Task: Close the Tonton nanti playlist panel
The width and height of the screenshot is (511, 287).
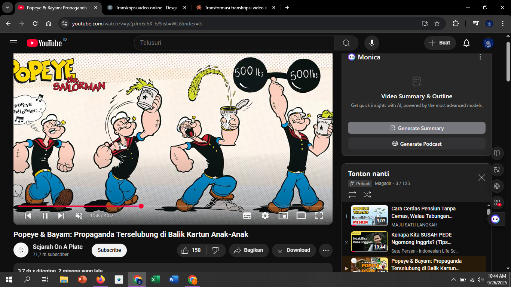Action: 482,178
